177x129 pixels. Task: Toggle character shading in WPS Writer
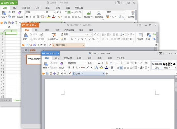click(112, 68)
